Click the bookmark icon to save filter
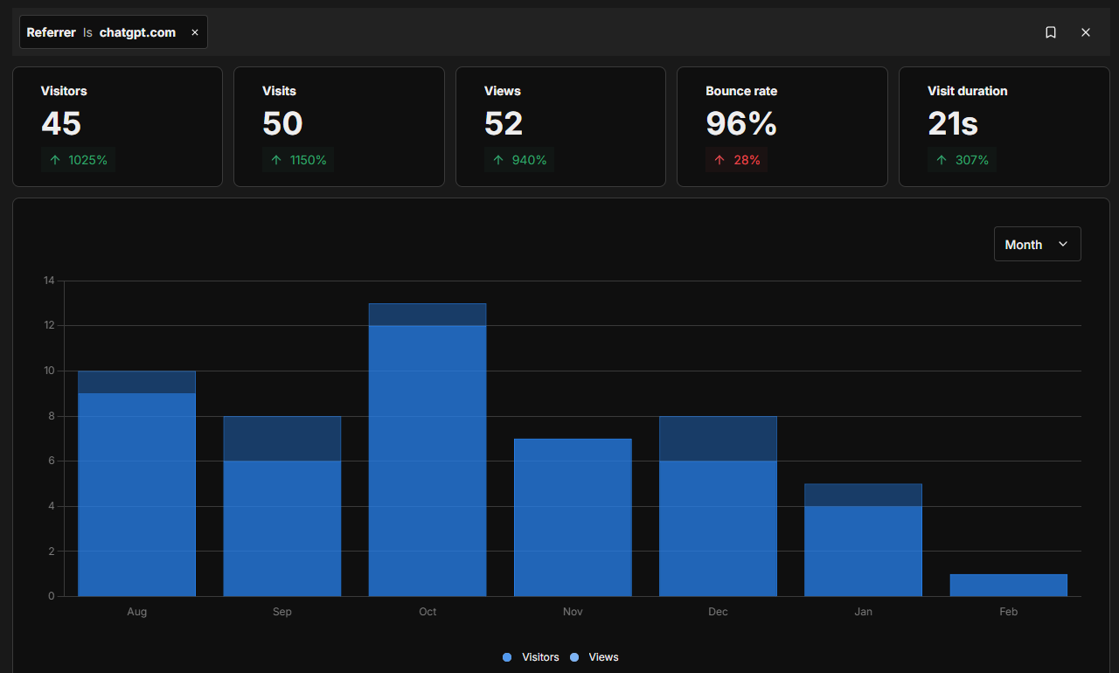This screenshot has width=1119, height=673. (1051, 32)
